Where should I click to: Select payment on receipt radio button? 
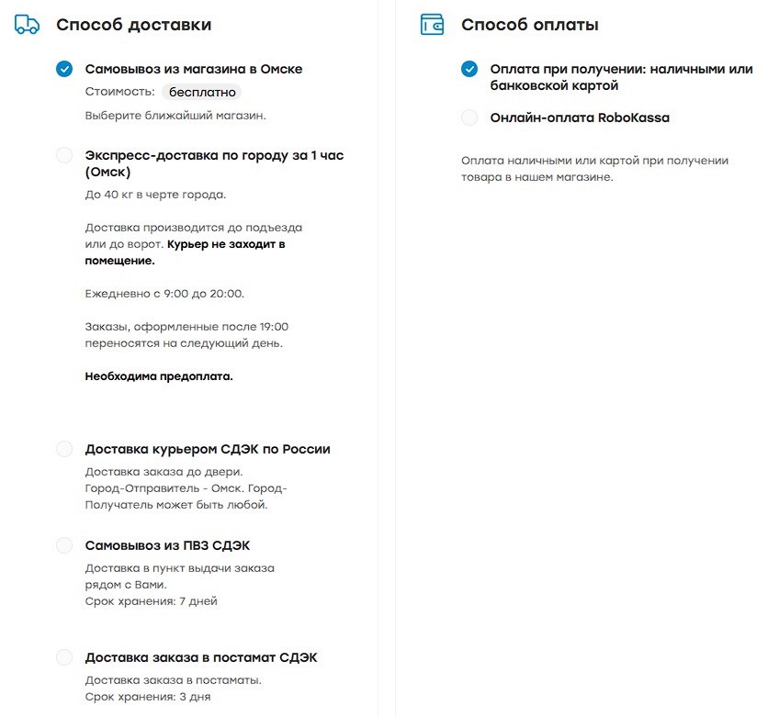pos(469,69)
